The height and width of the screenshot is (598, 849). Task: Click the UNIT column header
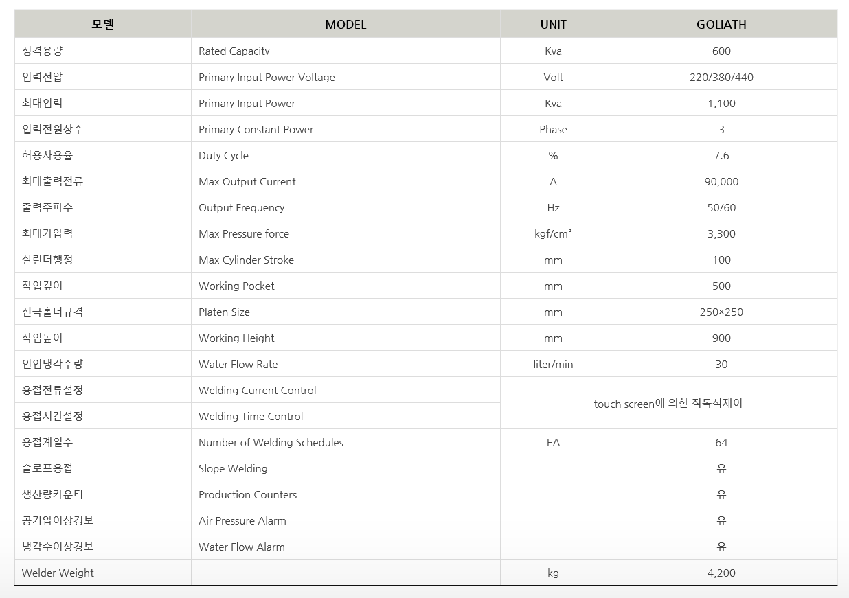553,25
